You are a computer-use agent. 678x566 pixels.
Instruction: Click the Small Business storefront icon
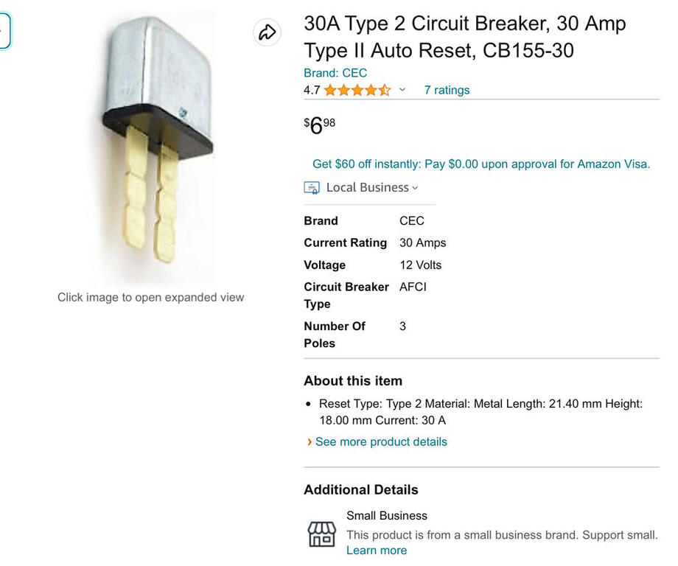[321, 533]
